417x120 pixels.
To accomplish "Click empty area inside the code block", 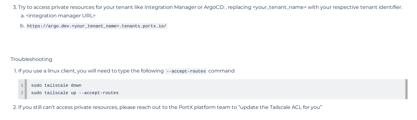I will point(249,89).
